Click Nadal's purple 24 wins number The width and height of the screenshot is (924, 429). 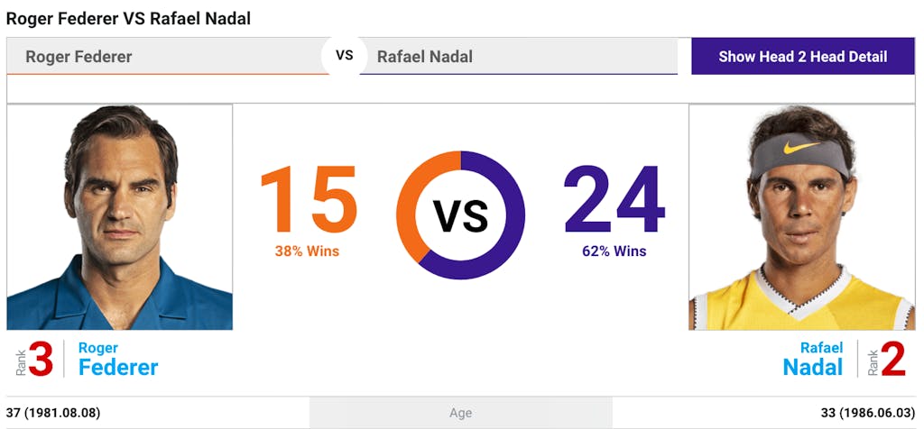tap(614, 199)
